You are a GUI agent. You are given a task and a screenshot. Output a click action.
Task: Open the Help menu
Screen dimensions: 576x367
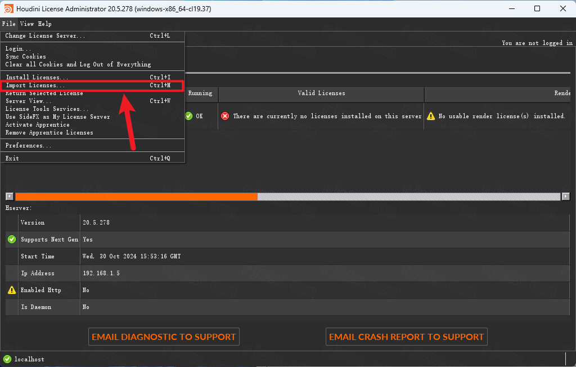click(44, 24)
